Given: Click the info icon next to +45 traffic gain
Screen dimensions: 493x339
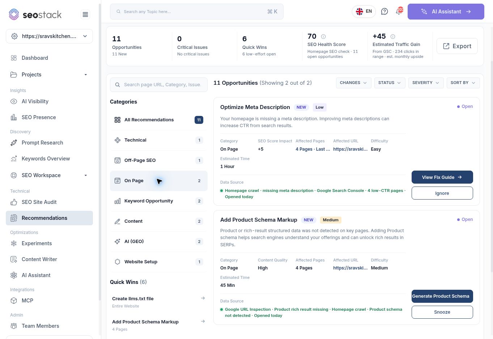Looking at the screenshot, I should pos(393,37).
